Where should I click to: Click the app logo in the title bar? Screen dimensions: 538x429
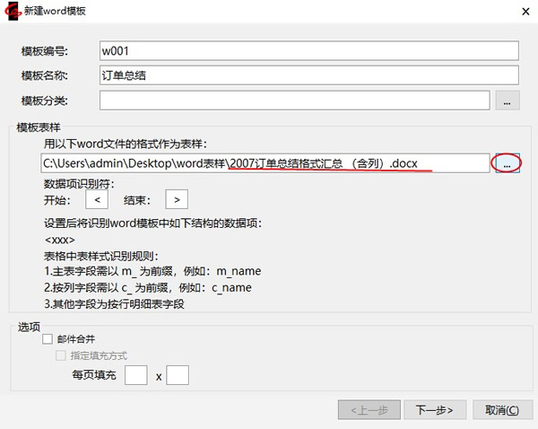[x=12, y=9]
